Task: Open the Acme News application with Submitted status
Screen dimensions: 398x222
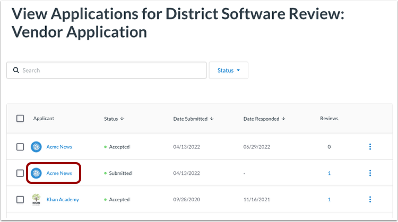Action: [59, 173]
